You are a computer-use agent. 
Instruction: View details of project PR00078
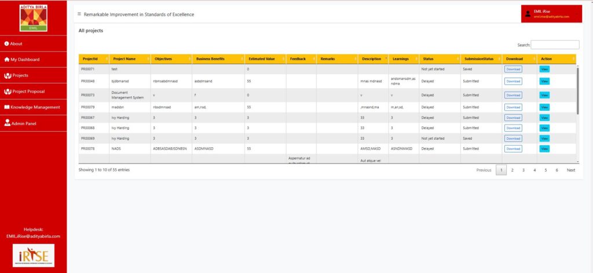coord(544,149)
